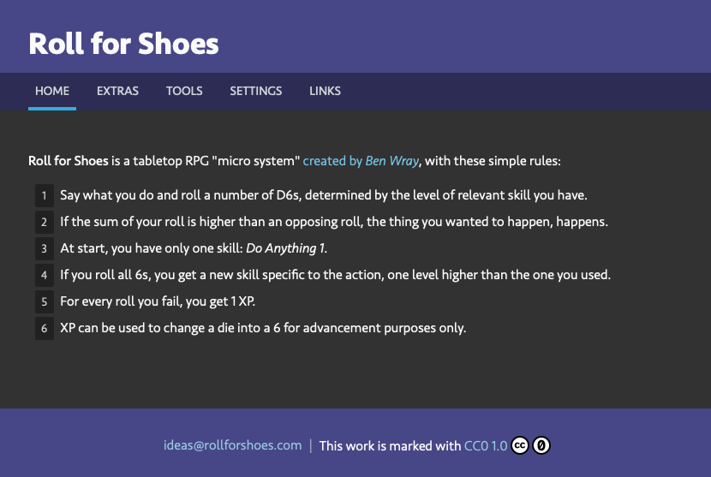Image resolution: width=711 pixels, height=477 pixels.
Task: Click the number 6 rule badge
Action: point(44,328)
